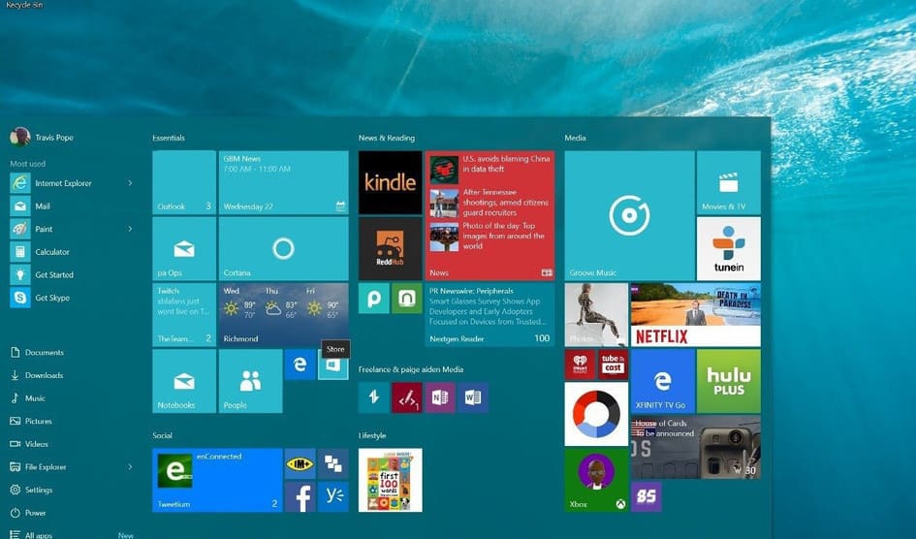Screen dimensions: 916x539
Task: Launch the Hulu Plus tile
Action: [x=729, y=381]
